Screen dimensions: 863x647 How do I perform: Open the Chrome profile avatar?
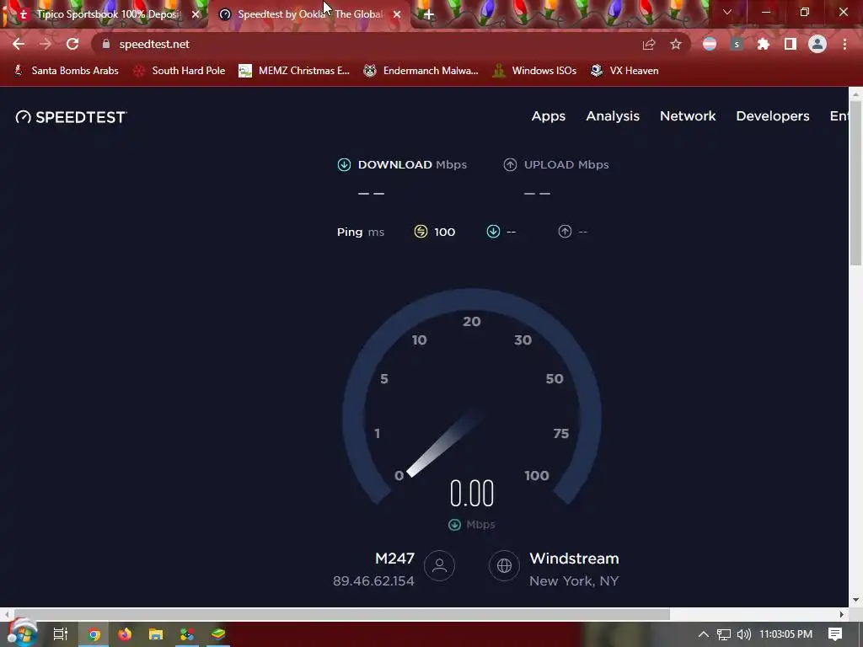pyautogui.click(x=817, y=44)
